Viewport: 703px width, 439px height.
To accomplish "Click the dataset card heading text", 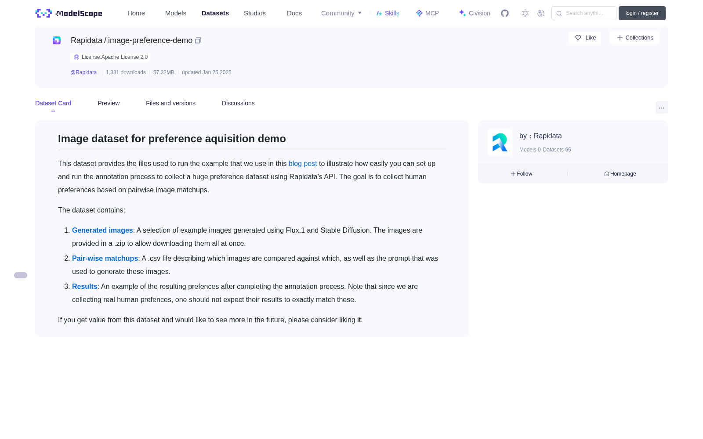I will coord(172,139).
